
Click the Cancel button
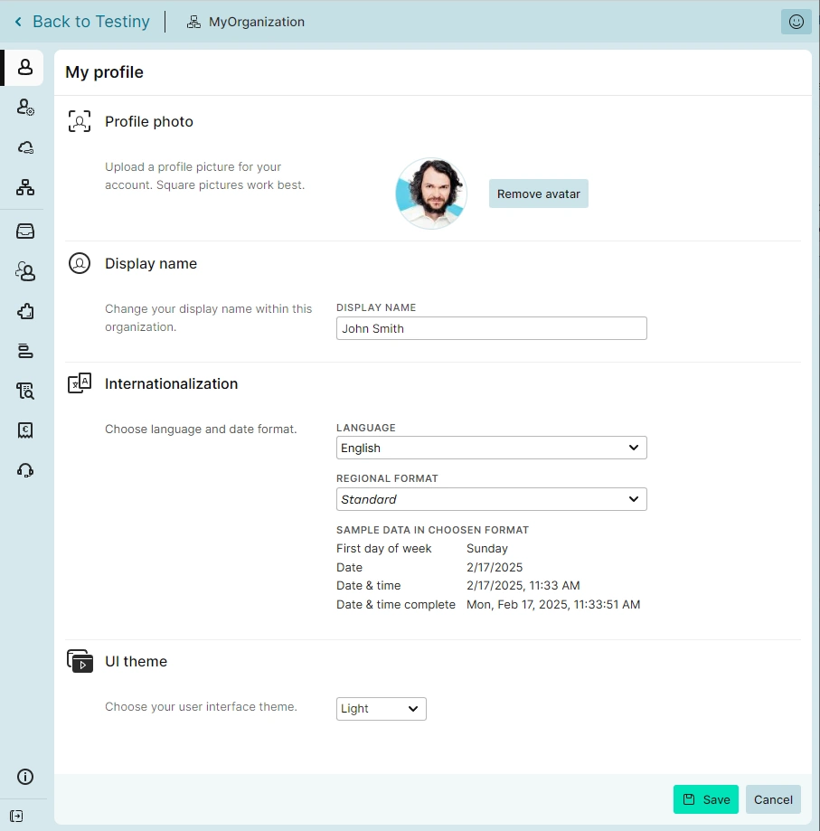pos(773,799)
